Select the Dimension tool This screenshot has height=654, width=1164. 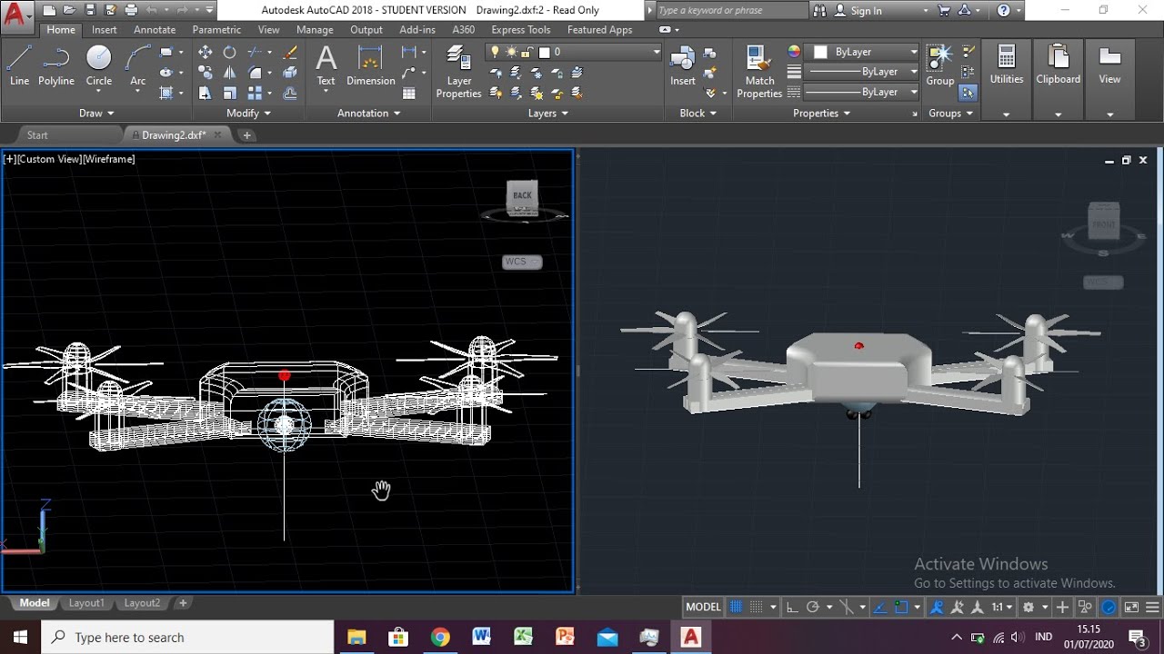coord(371,65)
